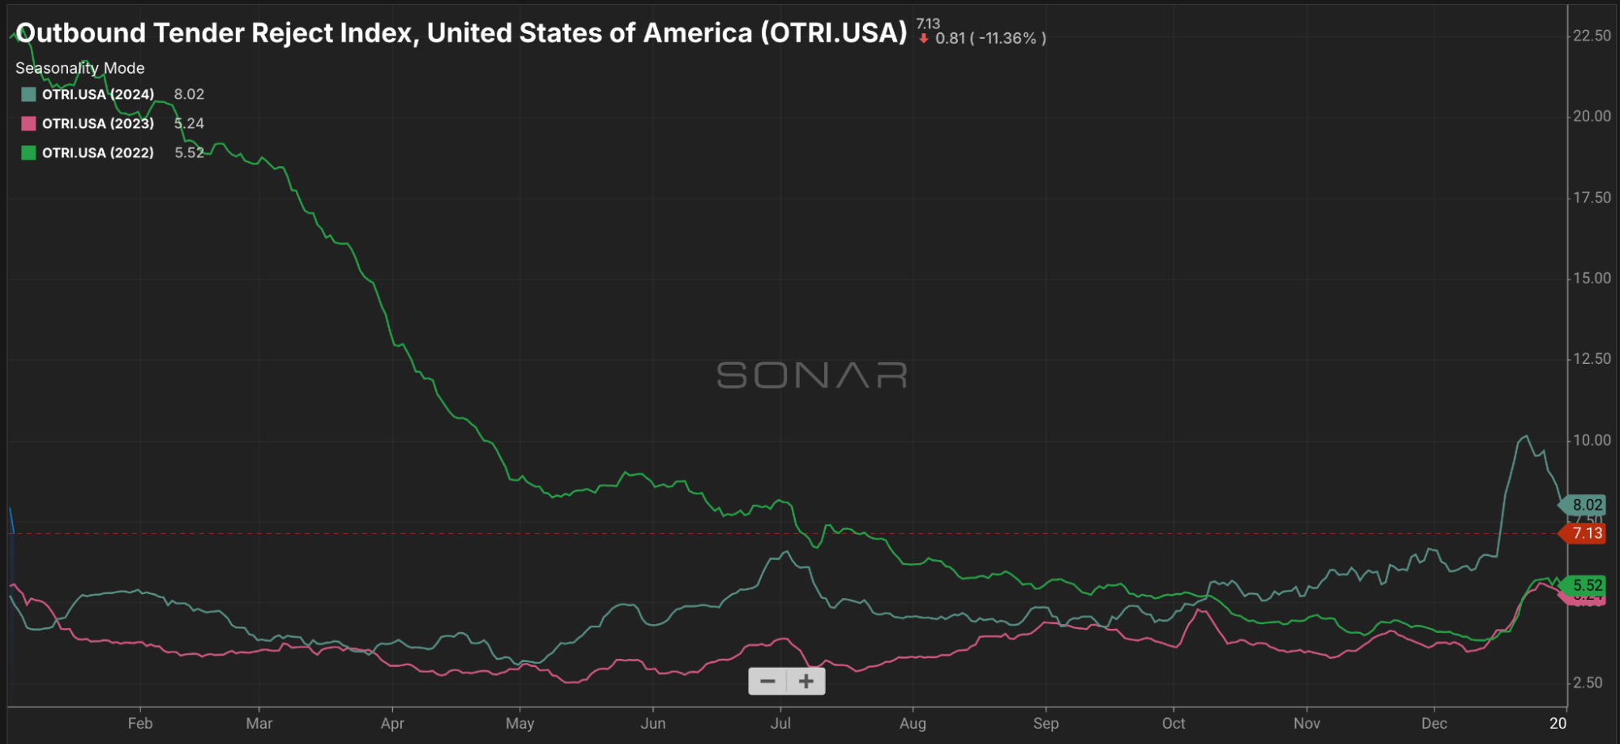Toggle the OTRI.USA (2023) series label
1620x744 pixels.
click(98, 123)
